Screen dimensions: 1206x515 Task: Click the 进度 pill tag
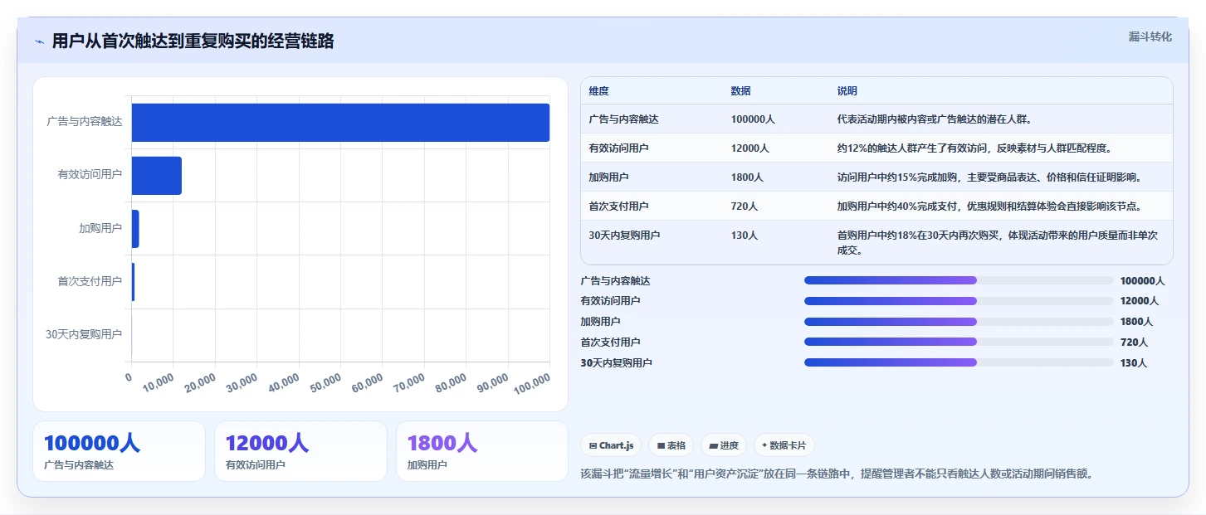pyautogui.click(x=724, y=445)
